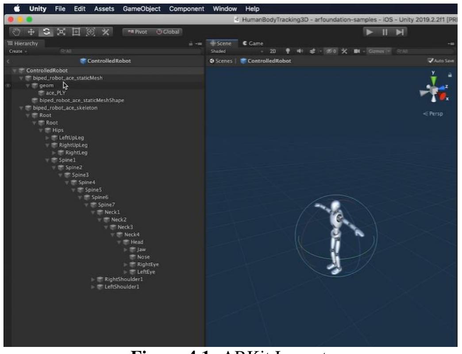This screenshot has width=462, height=354.
Task: Click the Persp projection label
Action: 433,114
